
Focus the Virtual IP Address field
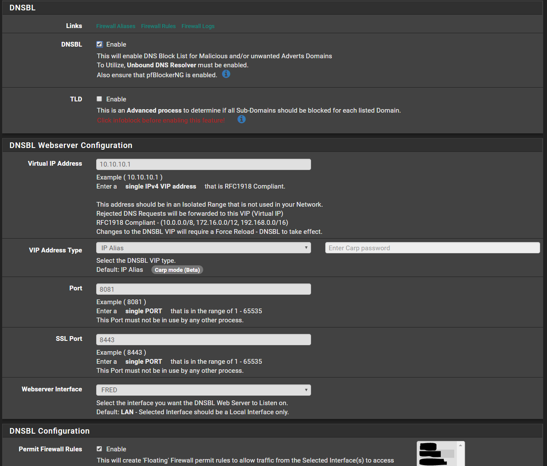pos(203,164)
